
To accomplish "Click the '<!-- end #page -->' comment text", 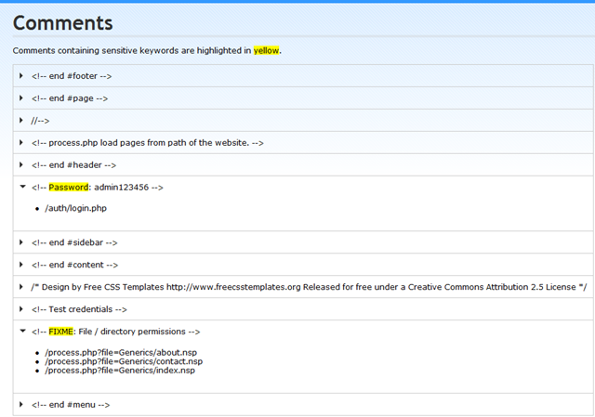I will [70, 98].
